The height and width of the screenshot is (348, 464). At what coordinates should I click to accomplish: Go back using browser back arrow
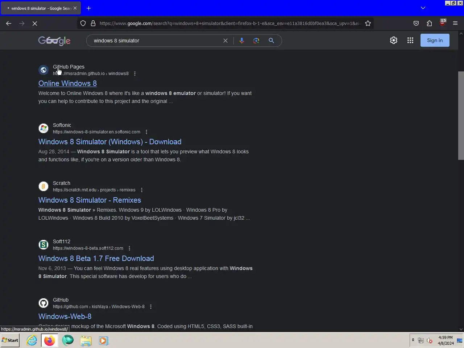click(9, 23)
